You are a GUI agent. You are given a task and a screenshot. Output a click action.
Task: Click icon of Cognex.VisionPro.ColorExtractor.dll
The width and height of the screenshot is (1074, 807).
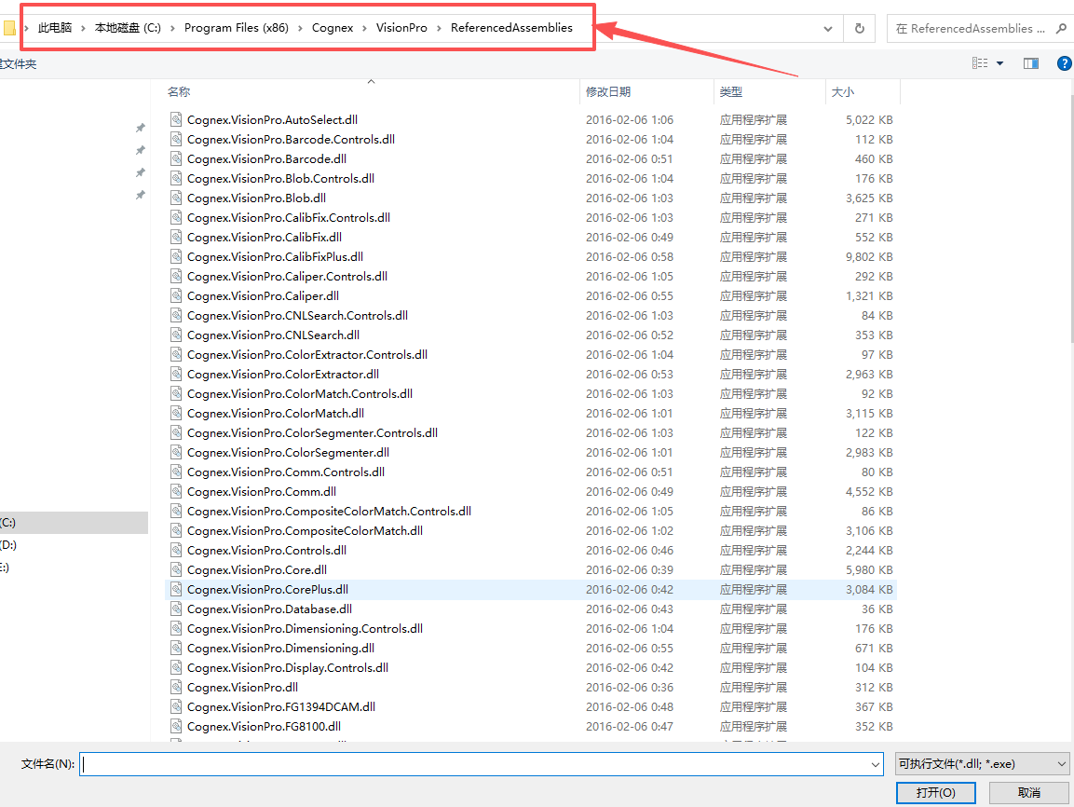coord(176,374)
